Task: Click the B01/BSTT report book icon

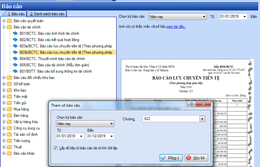Action: coord(16,71)
